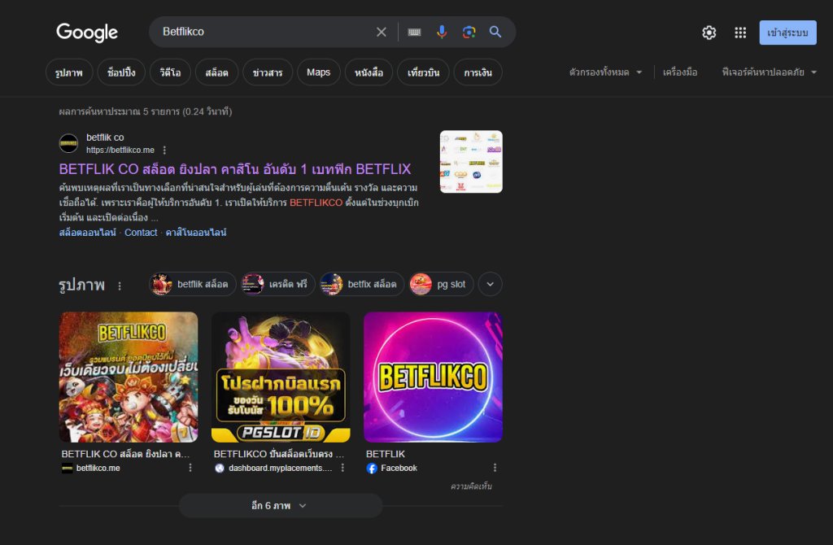
Task: Open options for betflikco.me image card
Action: coord(190,468)
